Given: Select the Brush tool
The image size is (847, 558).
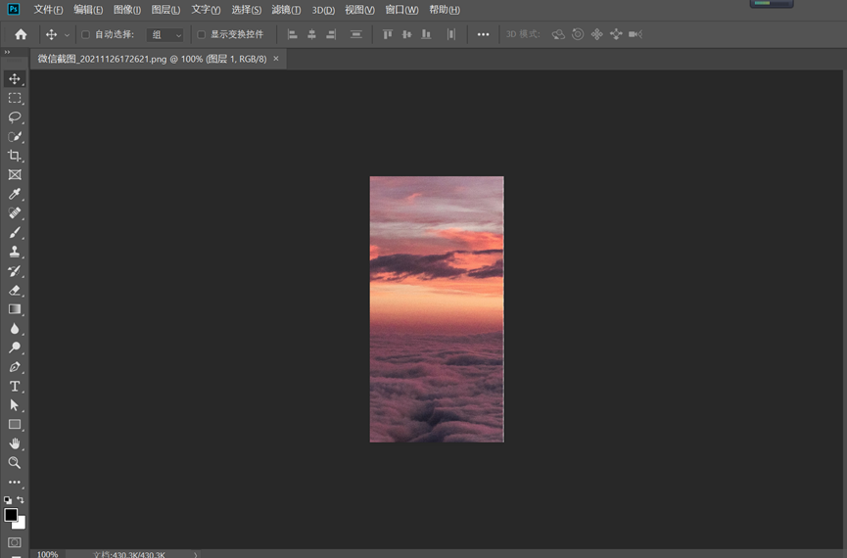Looking at the screenshot, I should click(x=15, y=232).
